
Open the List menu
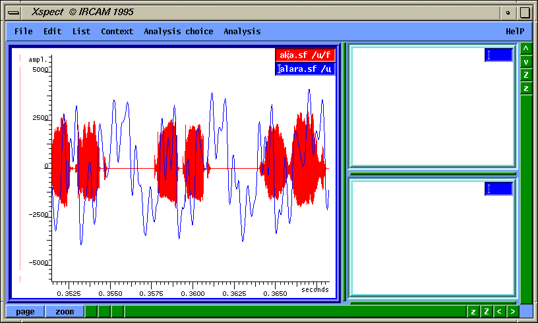pos(81,31)
